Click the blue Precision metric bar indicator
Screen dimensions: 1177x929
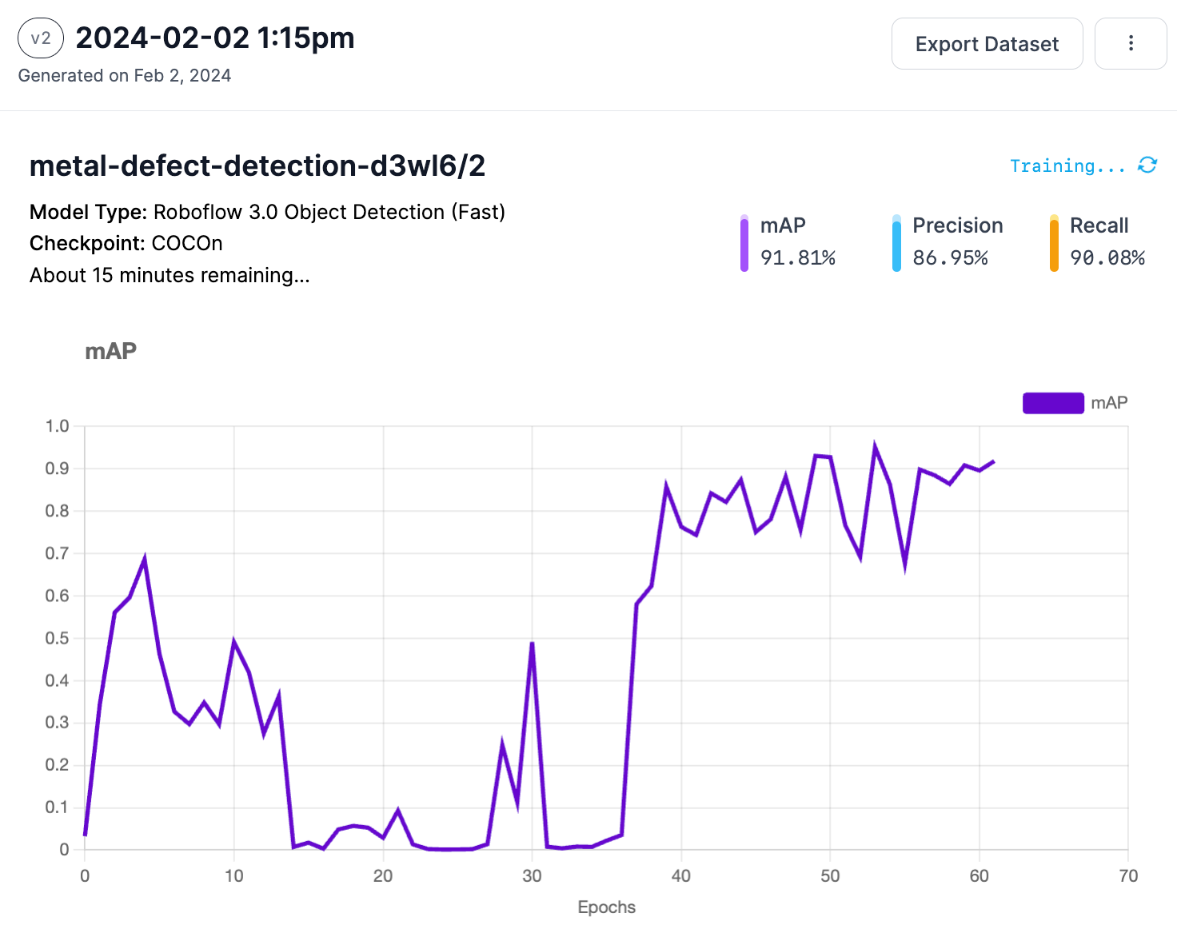[x=896, y=243]
